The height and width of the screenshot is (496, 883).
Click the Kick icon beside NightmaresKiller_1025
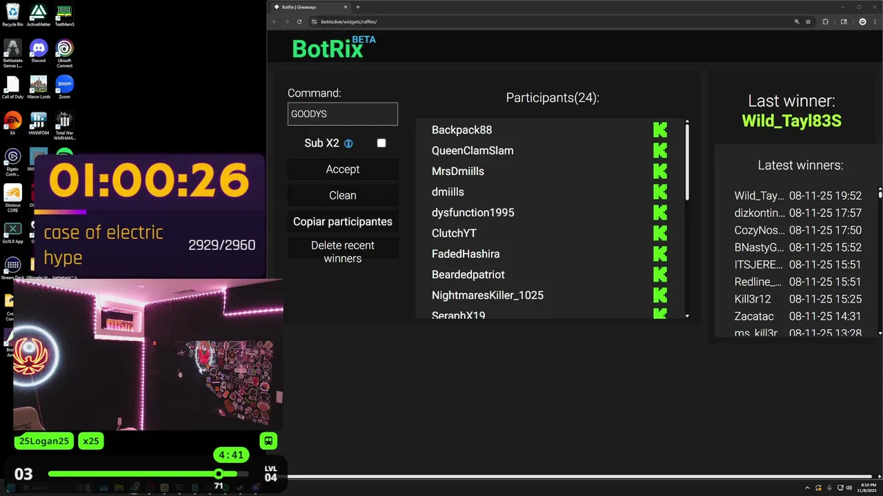click(660, 295)
